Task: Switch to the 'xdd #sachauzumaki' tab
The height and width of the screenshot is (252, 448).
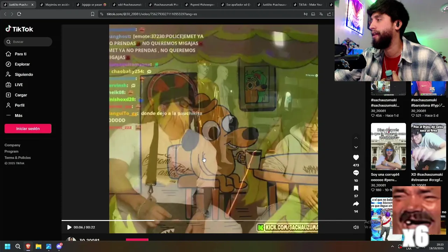Action: (127, 5)
